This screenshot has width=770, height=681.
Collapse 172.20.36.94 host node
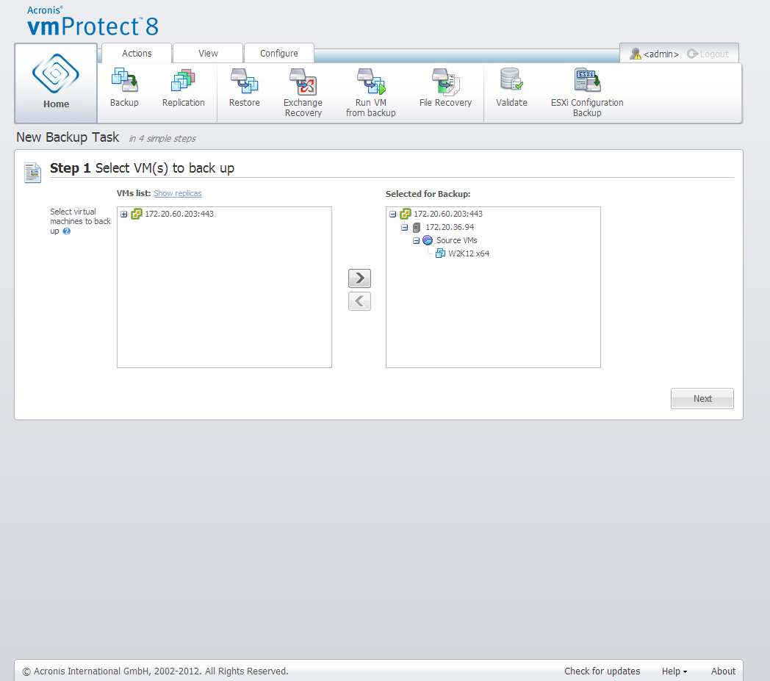point(405,228)
